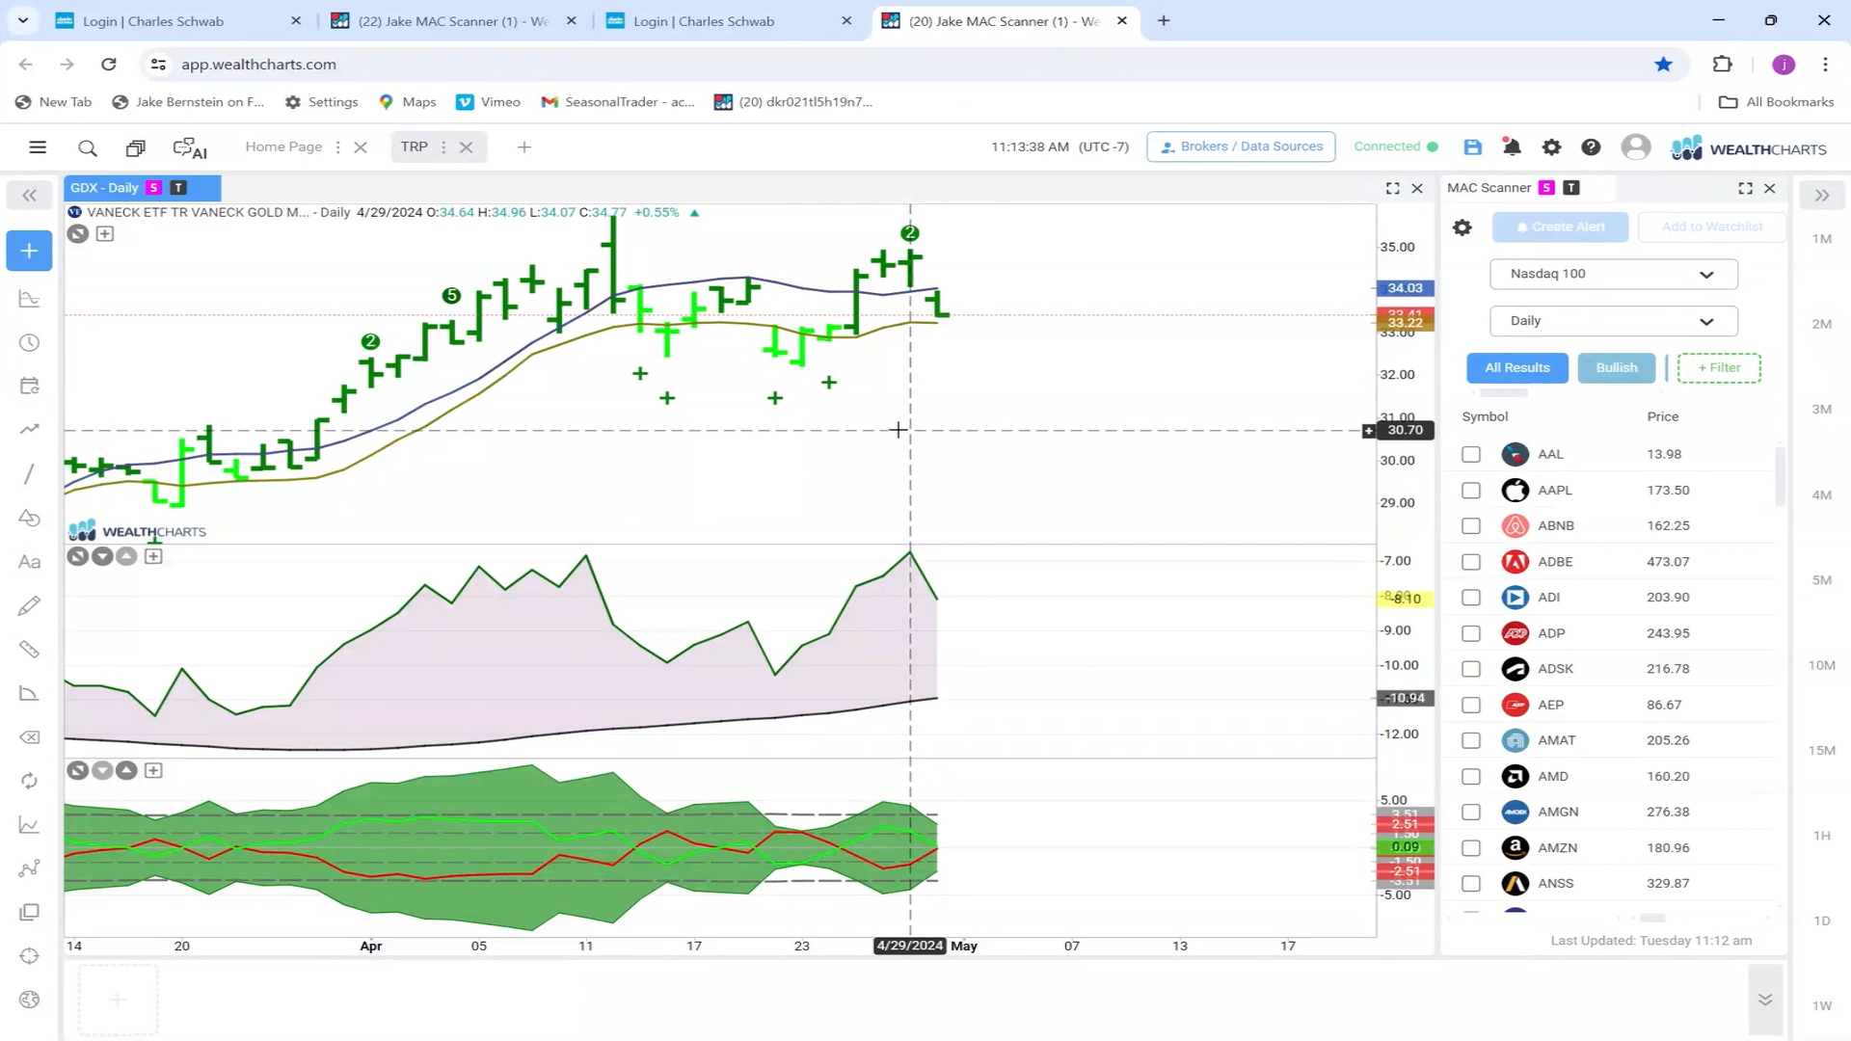Select the trend line drawing tool
Image resolution: width=1851 pixels, height=1041 pixels.
coord(29,473)
